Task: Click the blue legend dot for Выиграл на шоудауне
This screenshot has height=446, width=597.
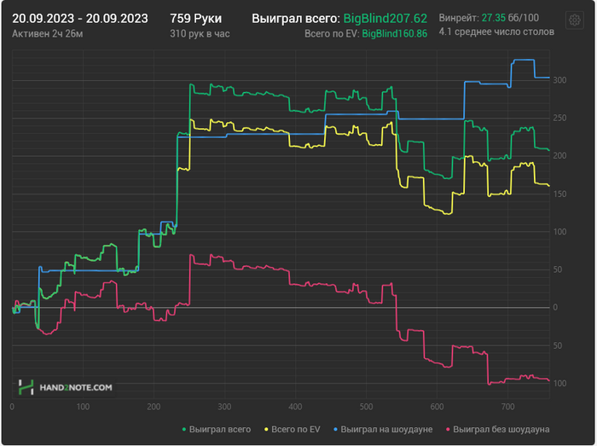Action: click(x=336, y=430)
